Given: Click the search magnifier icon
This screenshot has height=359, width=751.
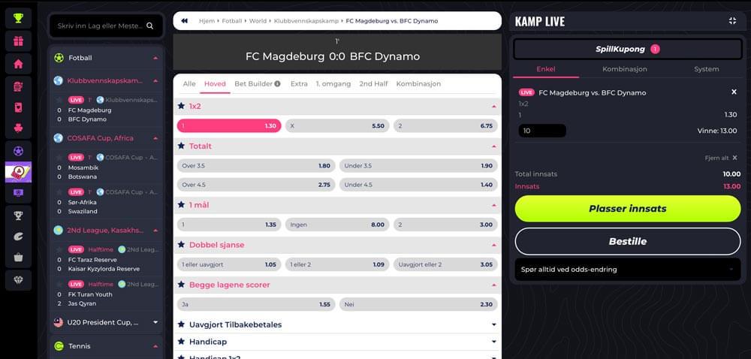Looking at the screenshot, I should [x=150, y=26].
